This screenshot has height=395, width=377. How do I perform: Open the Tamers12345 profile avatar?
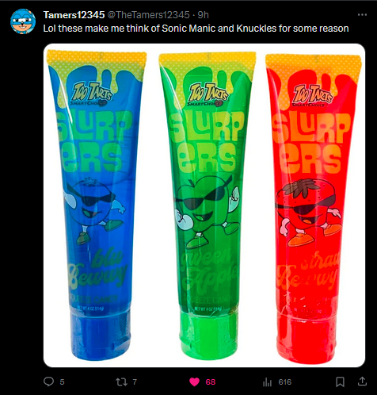[x=23, y=21]
